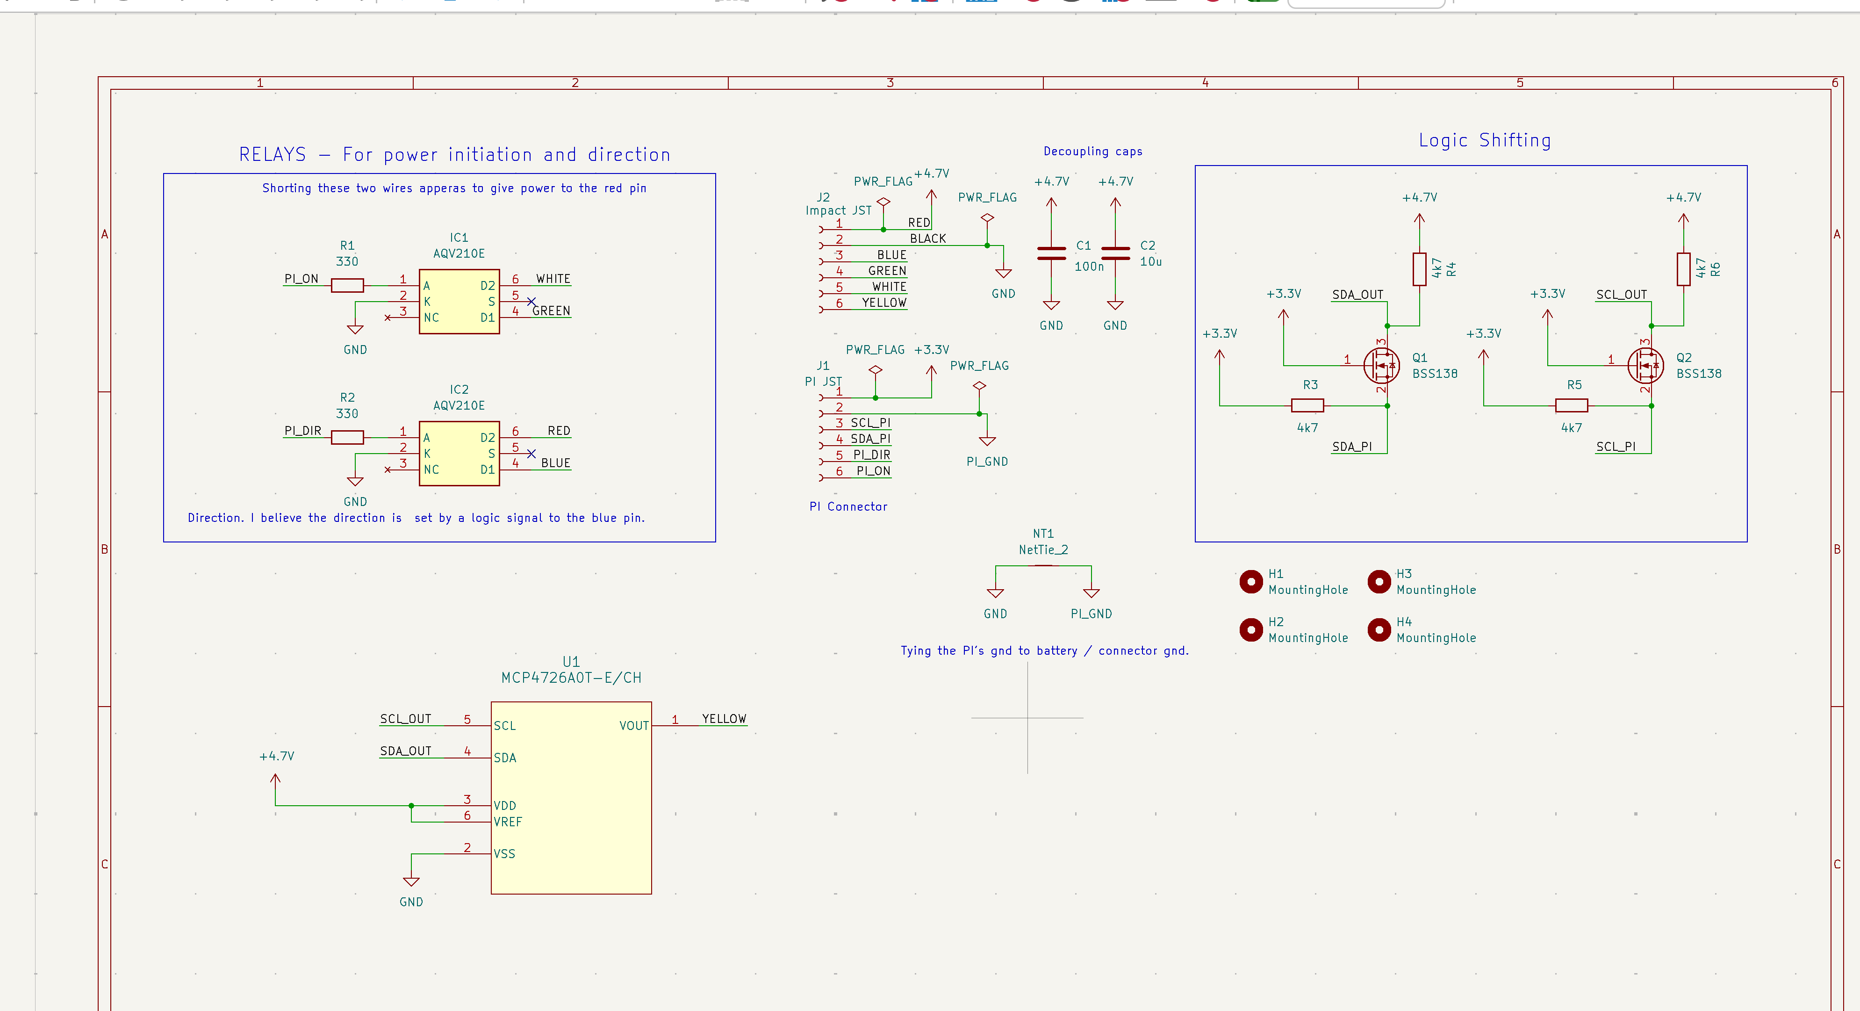1860x1011 pixels.
Task: Click the RED label on IC2 pin 6
Action: (x=559, y=430)
